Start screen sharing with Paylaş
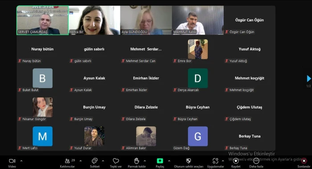Image resolution: width=312 pixels, height=169 pixels. click(160, 163)
